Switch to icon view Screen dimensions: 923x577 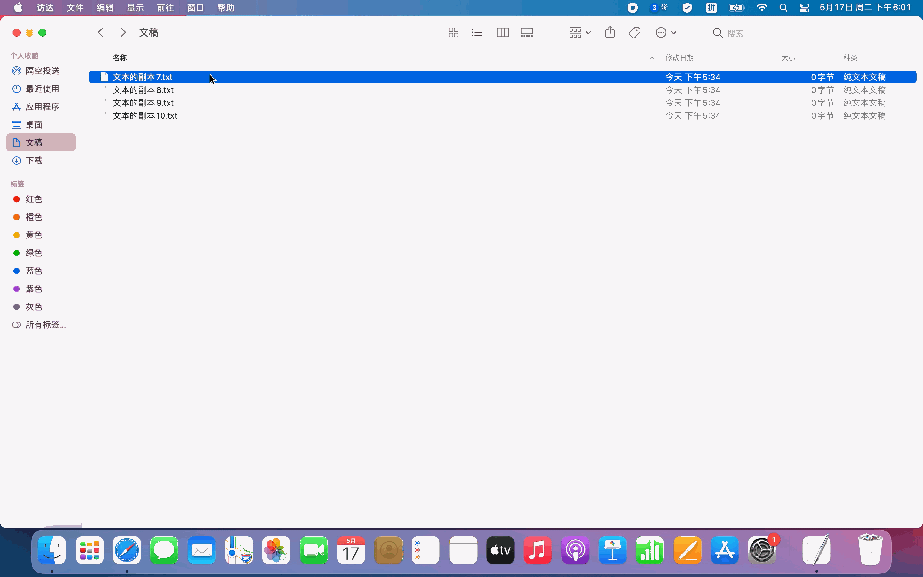pyautogui.click(x=453, y=33)
